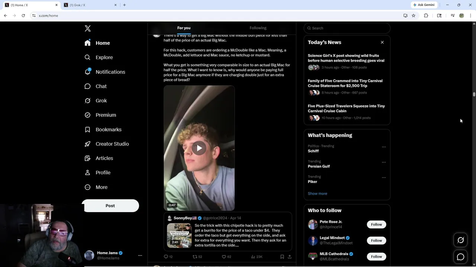This screenshot has height=267, width=476.
Task: Play the 0:47 video in post
Action: coord(199,148)
